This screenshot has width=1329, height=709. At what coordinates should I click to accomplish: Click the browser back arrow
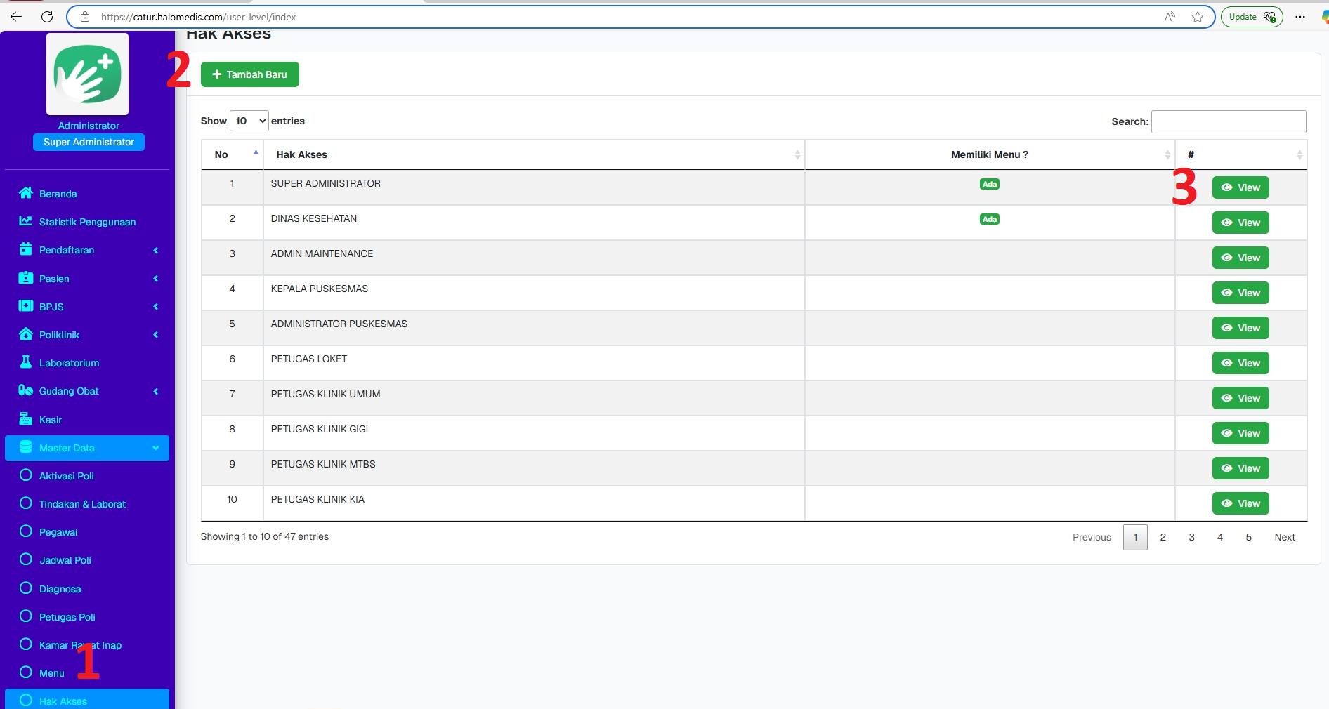pyautogui.click(x=16, y=17)
